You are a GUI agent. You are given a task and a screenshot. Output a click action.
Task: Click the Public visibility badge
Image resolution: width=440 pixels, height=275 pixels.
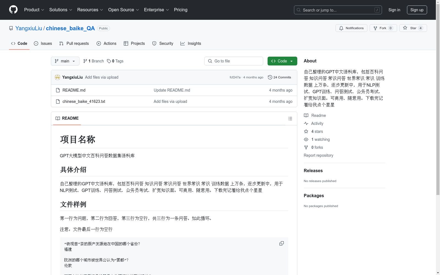pos(103,28)
